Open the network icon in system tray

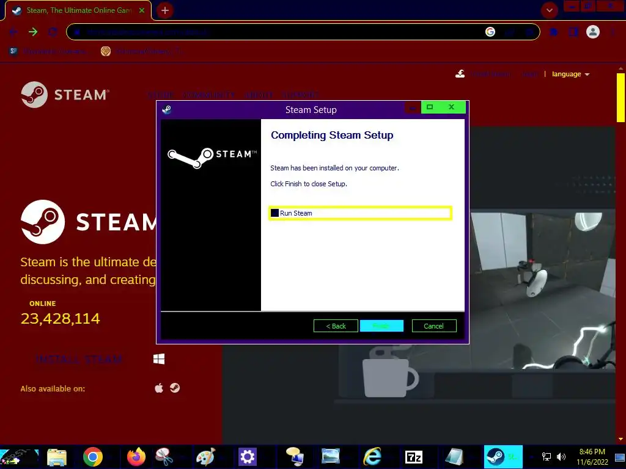(546, 457)
